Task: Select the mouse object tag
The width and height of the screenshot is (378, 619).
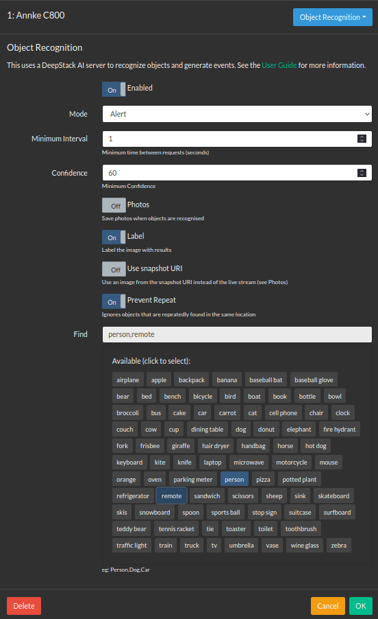Action: point(329,463)
